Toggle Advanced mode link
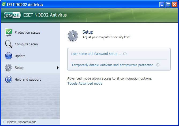179x126 pixels. [x=85, y=83]
